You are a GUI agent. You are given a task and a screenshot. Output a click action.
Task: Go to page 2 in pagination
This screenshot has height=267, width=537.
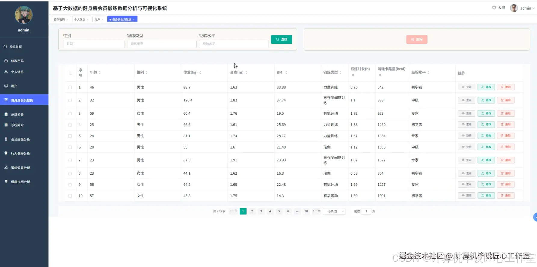coord(252,211)
